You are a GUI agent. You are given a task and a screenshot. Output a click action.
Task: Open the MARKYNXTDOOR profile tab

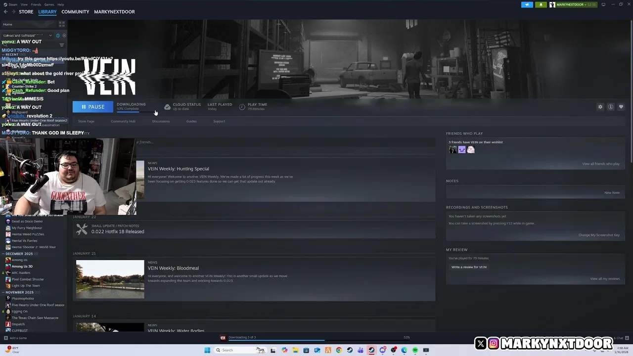114,12
